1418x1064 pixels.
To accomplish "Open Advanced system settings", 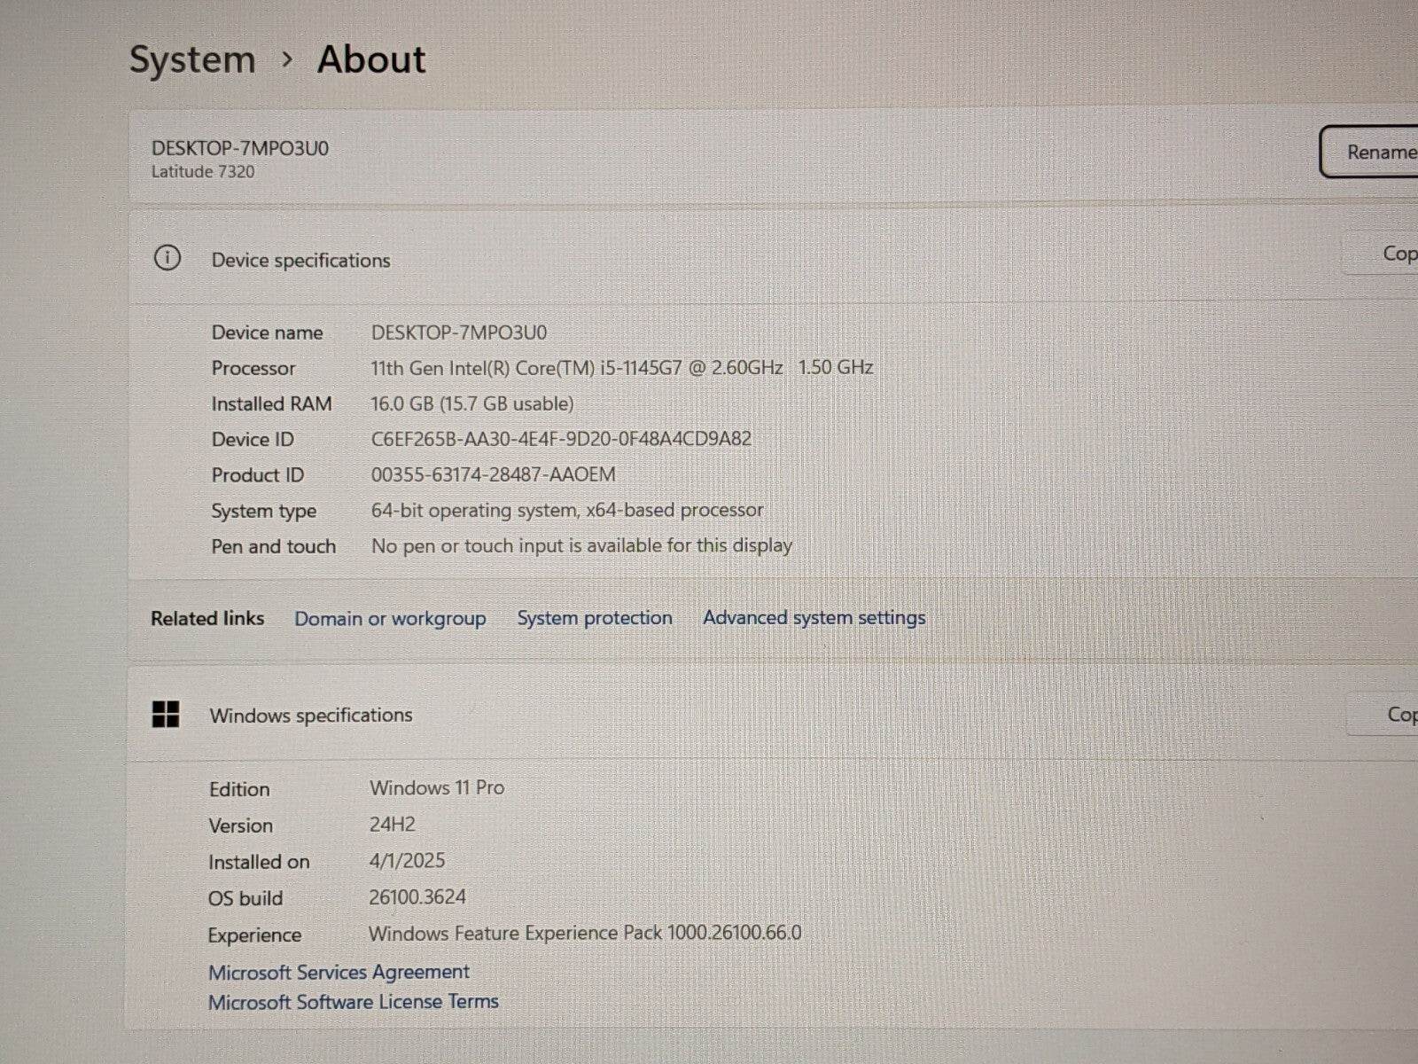I will point(814,617).
